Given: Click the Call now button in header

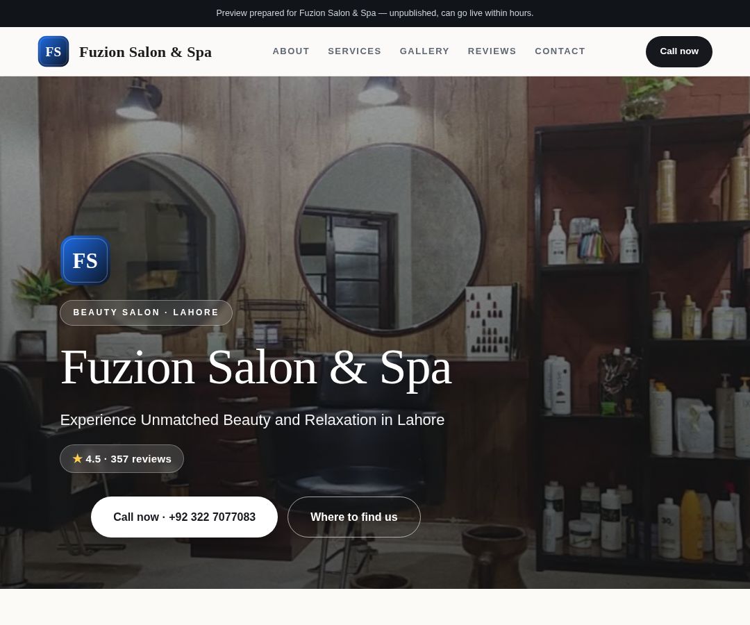Looking at the screenshot, I should point(678,51).
